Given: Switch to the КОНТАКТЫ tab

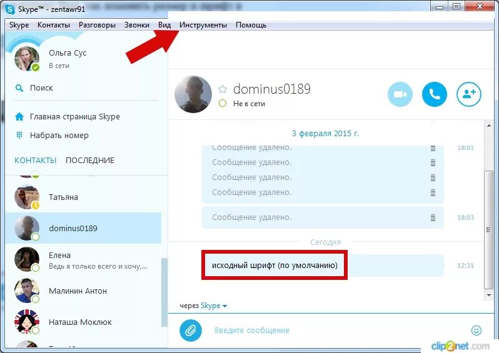Looking at the screenshot, I should [35, 161].
